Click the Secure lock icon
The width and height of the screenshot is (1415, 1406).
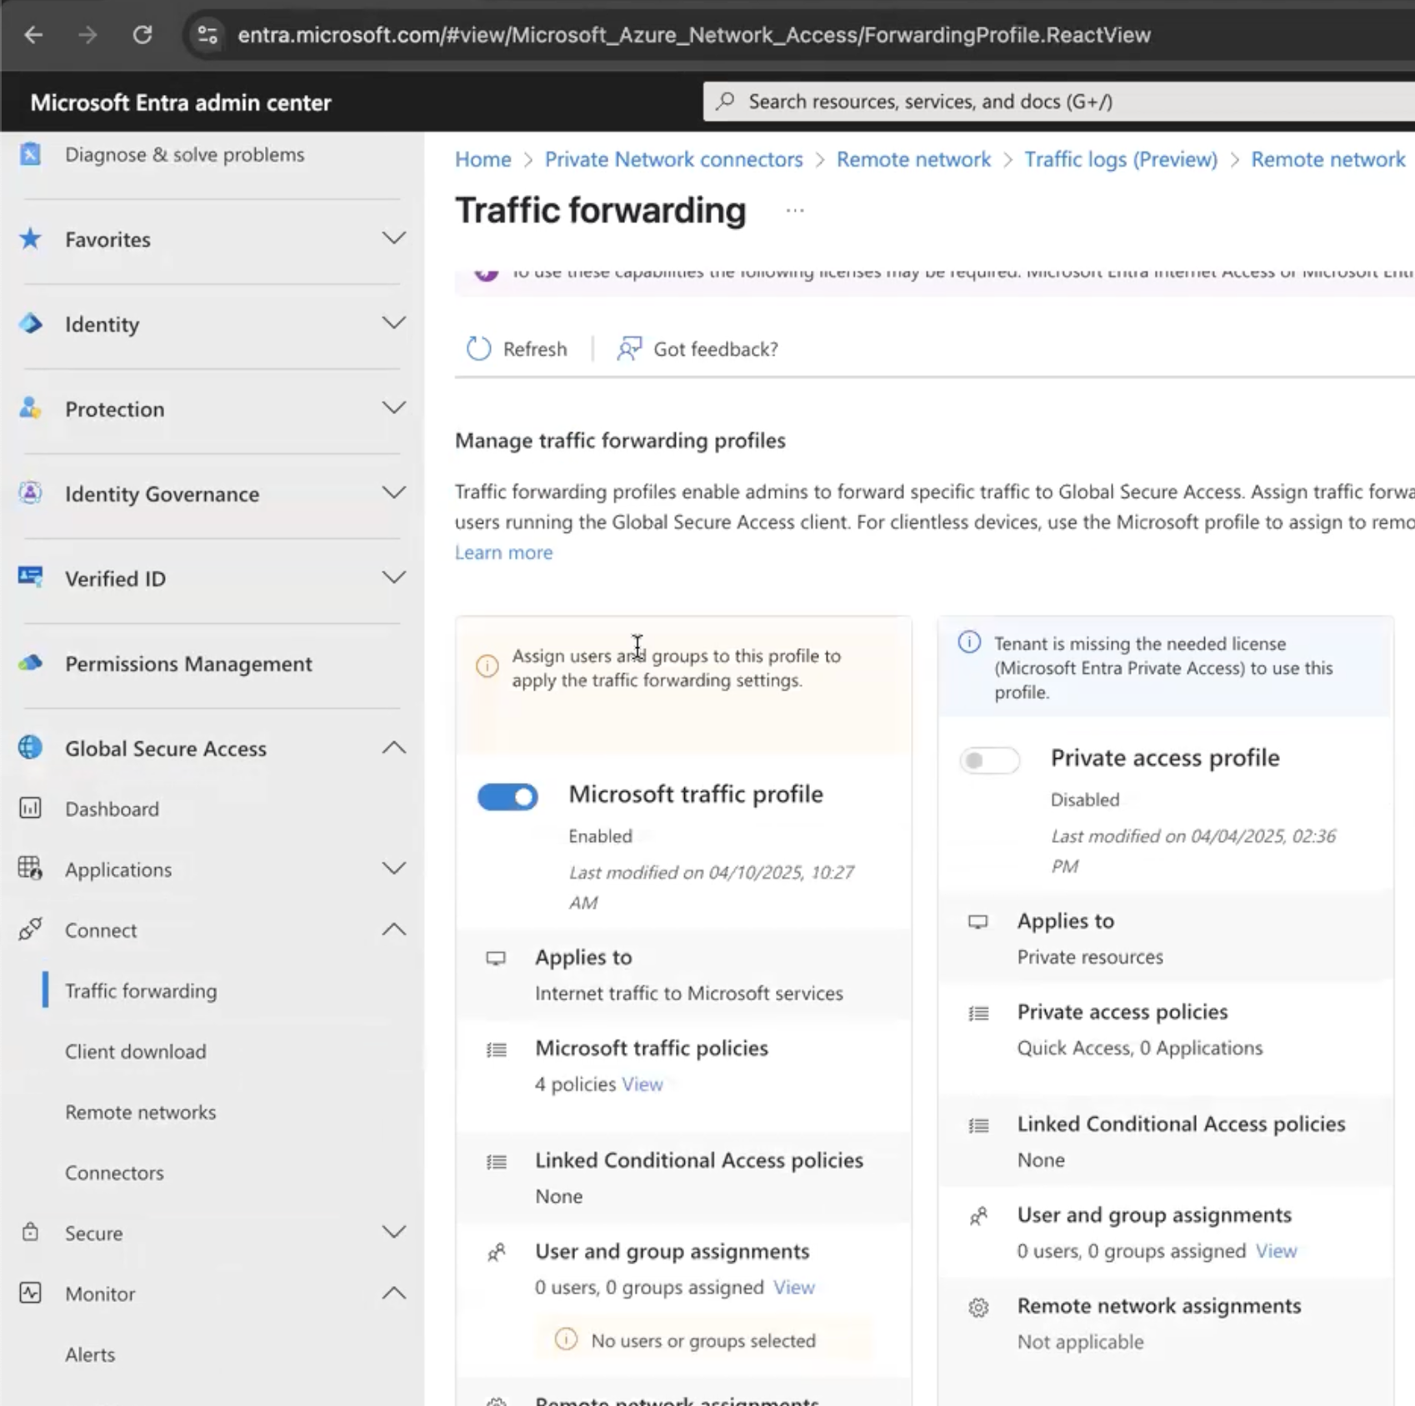pos(31,1233)
